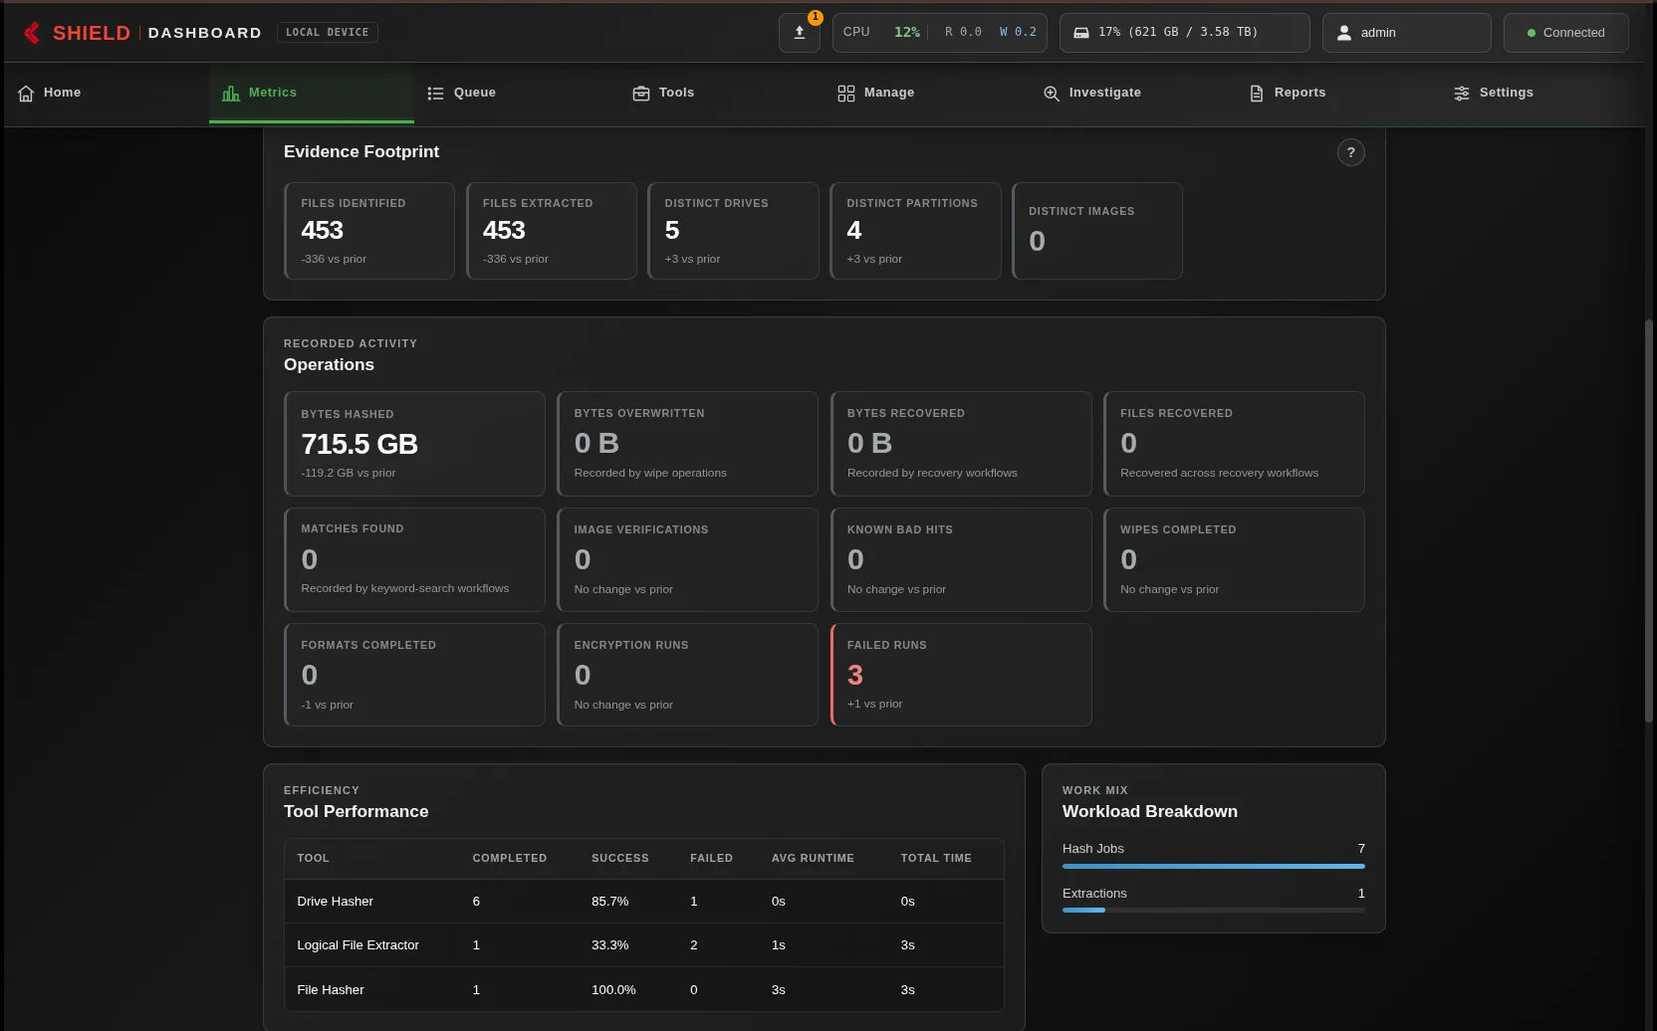This screenshot has width=1657, height=1031.
Task: Click the SHIELD logo chevron icon
Action: tap(33, 33)
